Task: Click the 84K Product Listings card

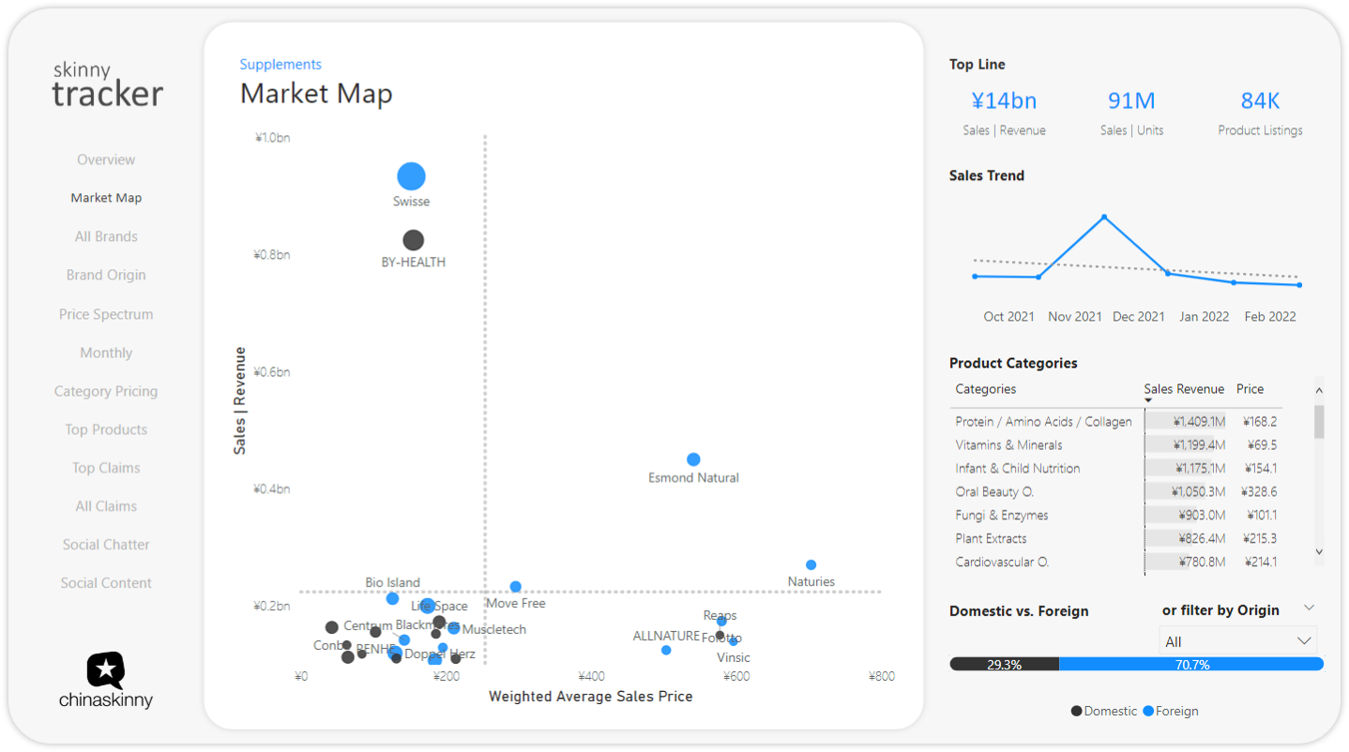Action: pyautogui.click(x=1260, y=112)
